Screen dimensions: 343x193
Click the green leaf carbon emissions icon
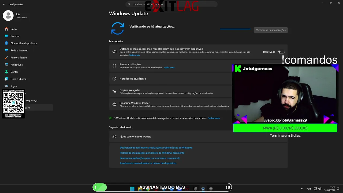point(111,118)
